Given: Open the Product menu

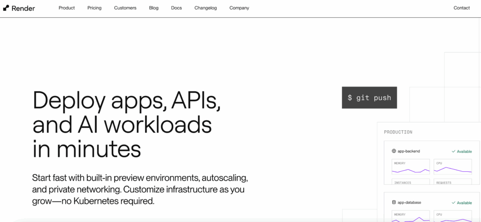Looking at the screenshot, I should pyautogui.click(x=67, y=8).
